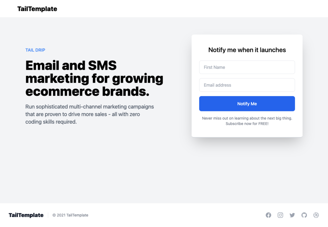This screenshot has width=328, height=227.
Task: Click the TailTemplate logo in header
Action: click(37, 9)
